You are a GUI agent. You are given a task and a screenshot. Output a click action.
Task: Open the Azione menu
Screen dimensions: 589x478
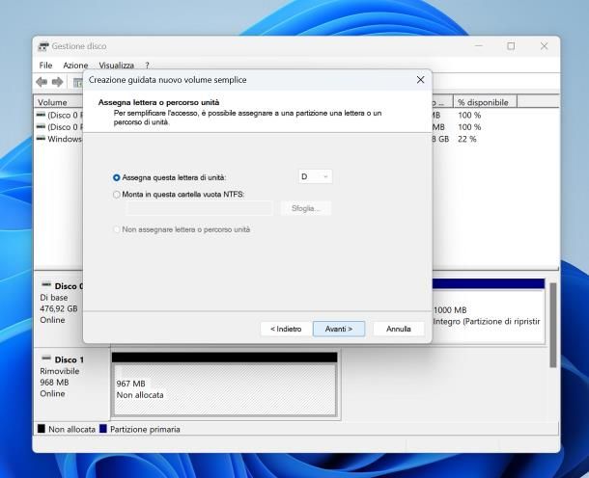[x=75, y=65]
